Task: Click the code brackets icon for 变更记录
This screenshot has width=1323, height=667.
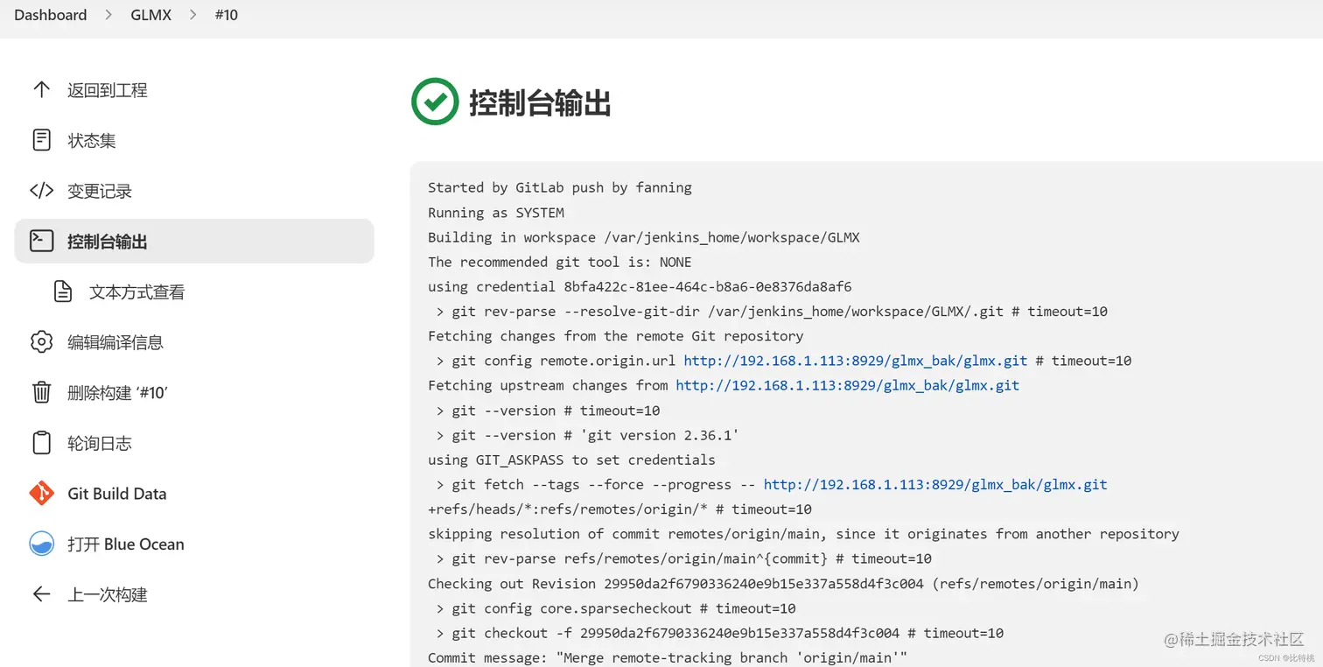Action: tap(41, 191)
